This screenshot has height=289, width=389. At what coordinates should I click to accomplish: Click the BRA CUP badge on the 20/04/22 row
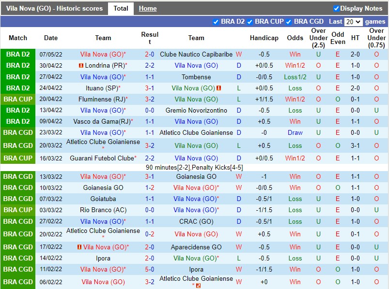point(18,99)
